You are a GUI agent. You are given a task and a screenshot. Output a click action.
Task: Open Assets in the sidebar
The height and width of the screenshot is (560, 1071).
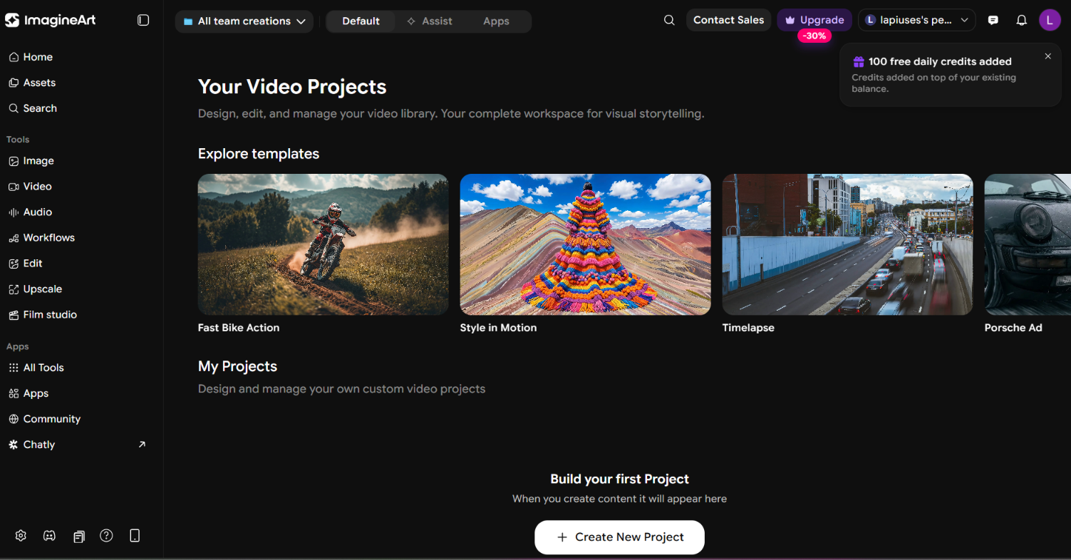tap(32, 83)
